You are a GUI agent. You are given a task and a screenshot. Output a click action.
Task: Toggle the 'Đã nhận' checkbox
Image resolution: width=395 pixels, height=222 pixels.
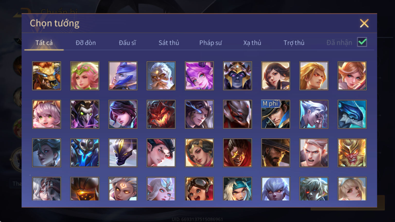[362, 42]
